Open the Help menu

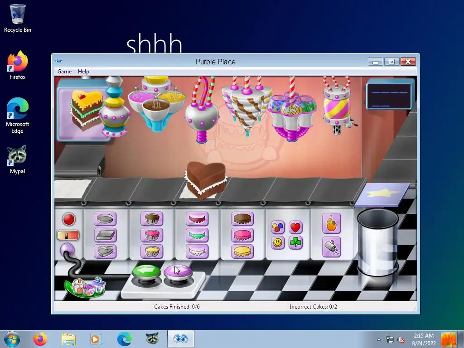coord(83,71)
